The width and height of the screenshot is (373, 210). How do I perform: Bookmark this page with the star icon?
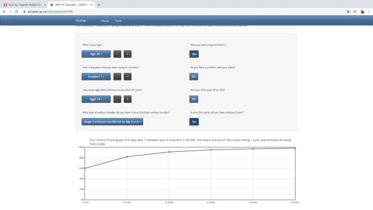point(355,12)
